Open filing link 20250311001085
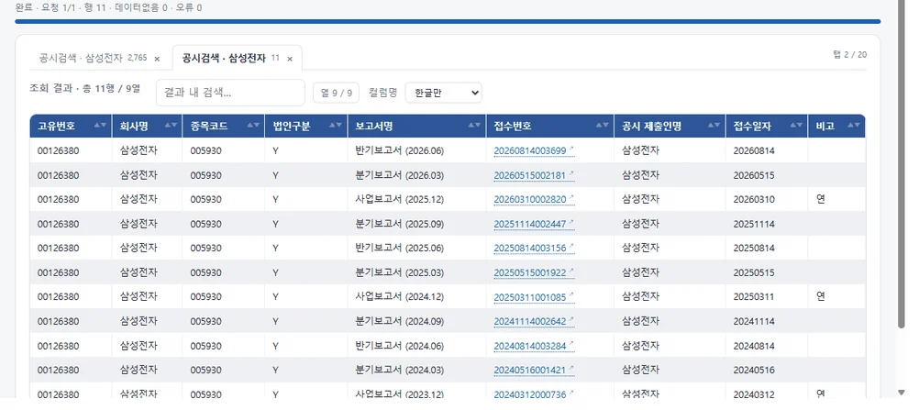919x410 pixels. tap(534, 297)
